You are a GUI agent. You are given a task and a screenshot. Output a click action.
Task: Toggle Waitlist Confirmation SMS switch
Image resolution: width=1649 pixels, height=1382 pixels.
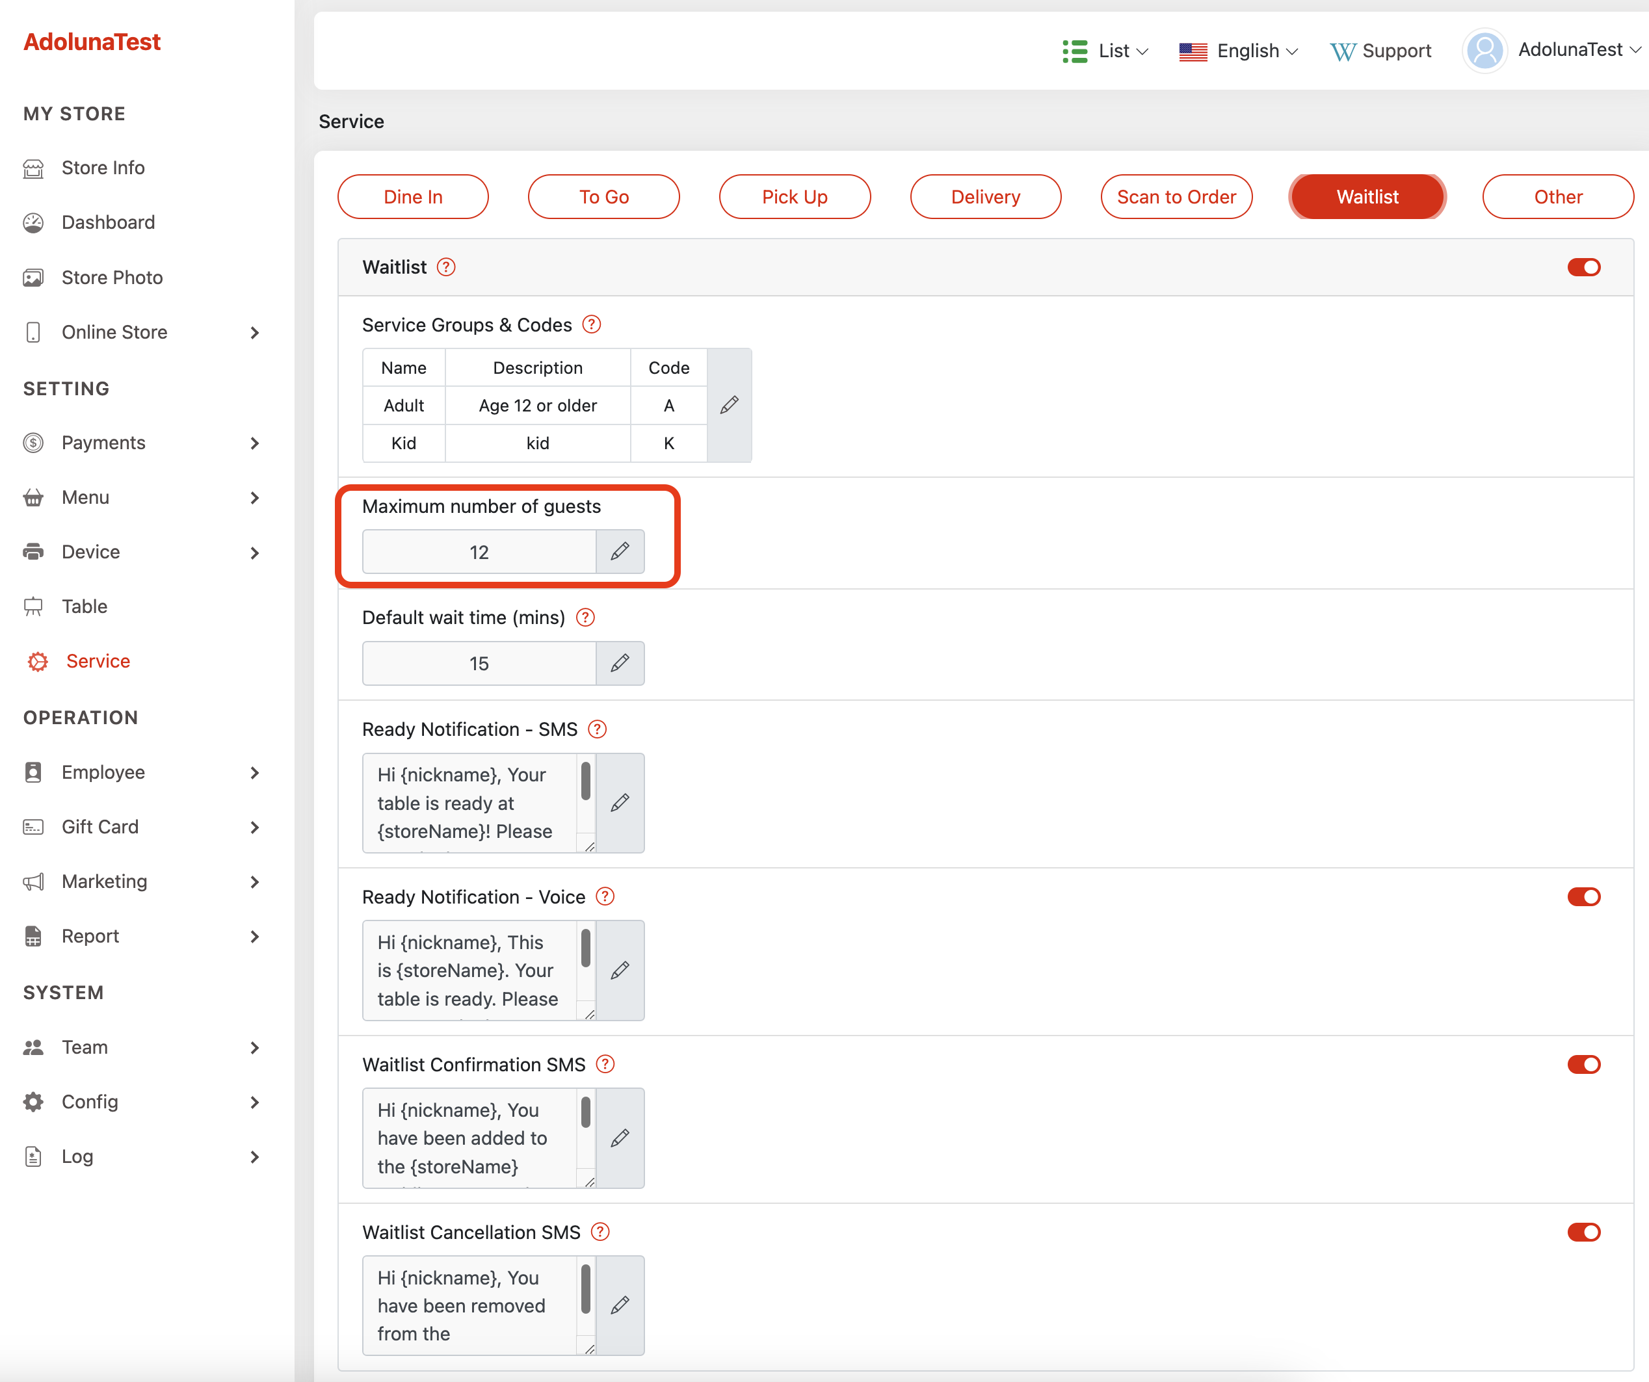(1583, 1064)
